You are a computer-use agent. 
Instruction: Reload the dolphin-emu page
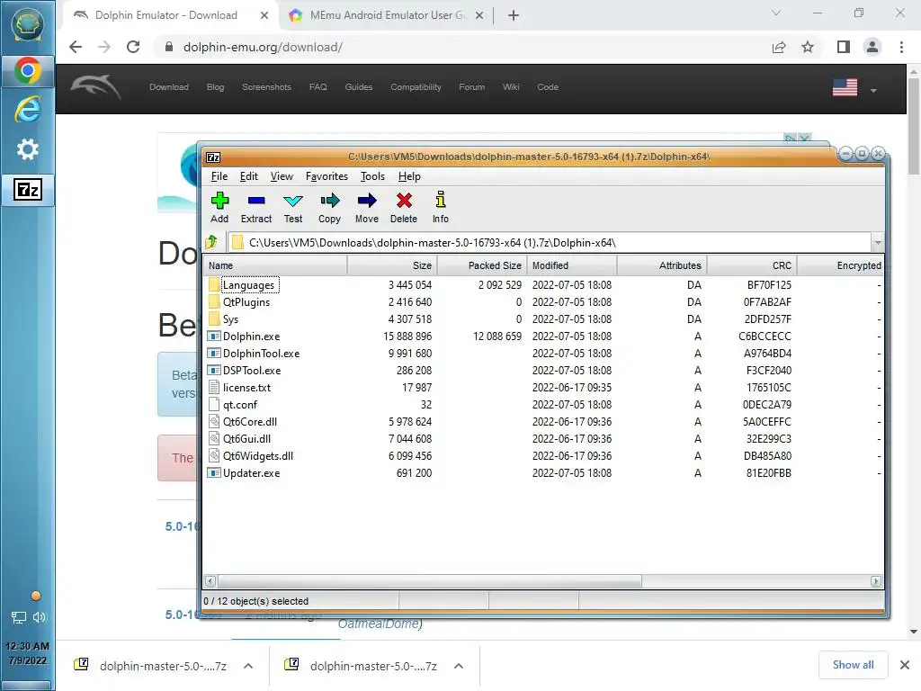coord(133,47)
